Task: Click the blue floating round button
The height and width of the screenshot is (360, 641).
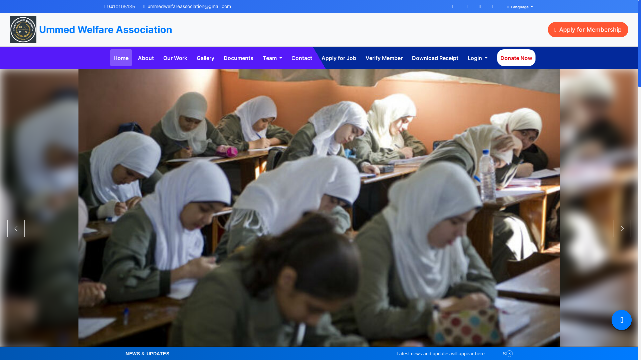Action: [621, 320]
